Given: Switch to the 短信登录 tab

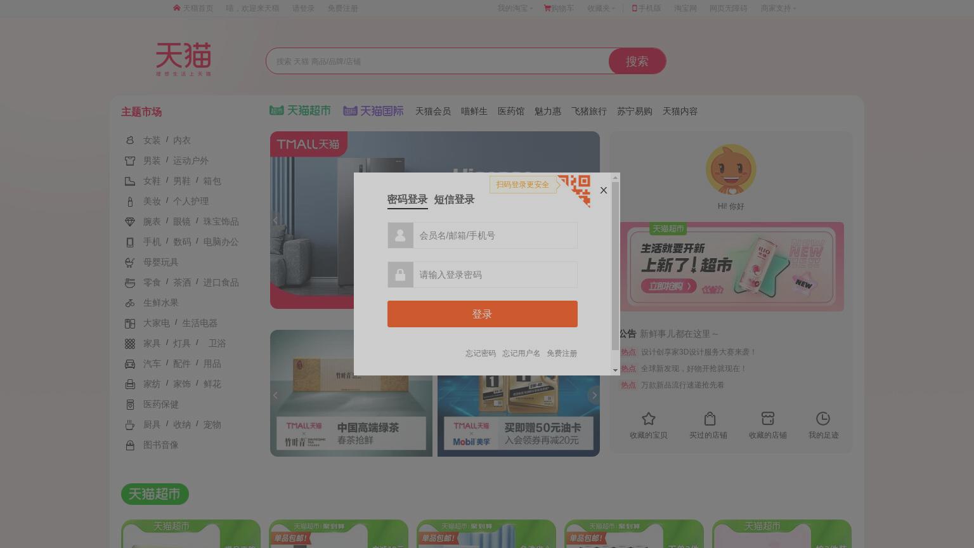Looking at the screenshot, I should 454,200.
